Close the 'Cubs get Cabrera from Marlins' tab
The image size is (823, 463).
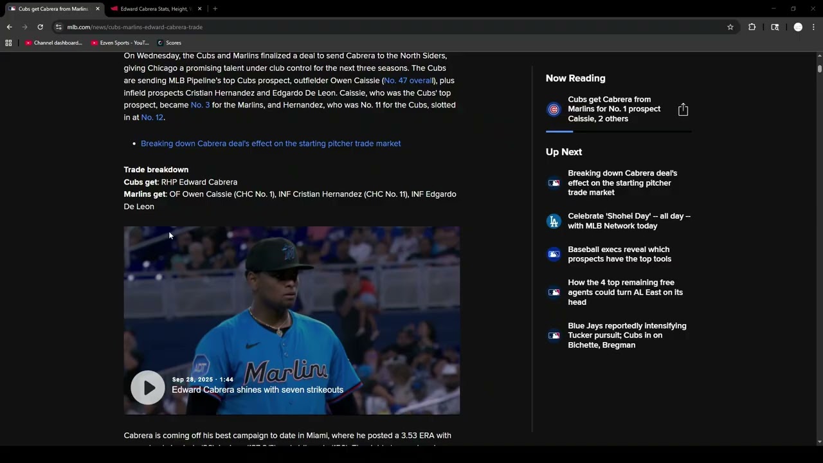(x=98, y=9)
